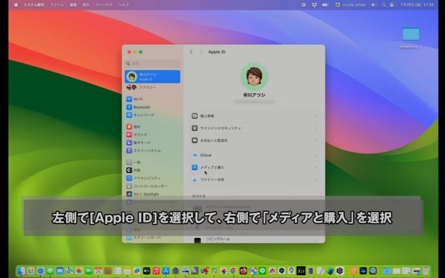Viewport: 445px width, 278px height.
Task: Open Firefox in the Dock
Action: click(243, 271)
